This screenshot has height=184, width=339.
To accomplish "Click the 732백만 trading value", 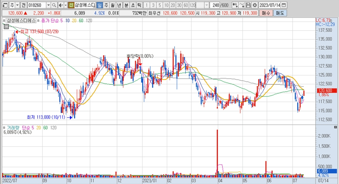I will tap(139, 13).
